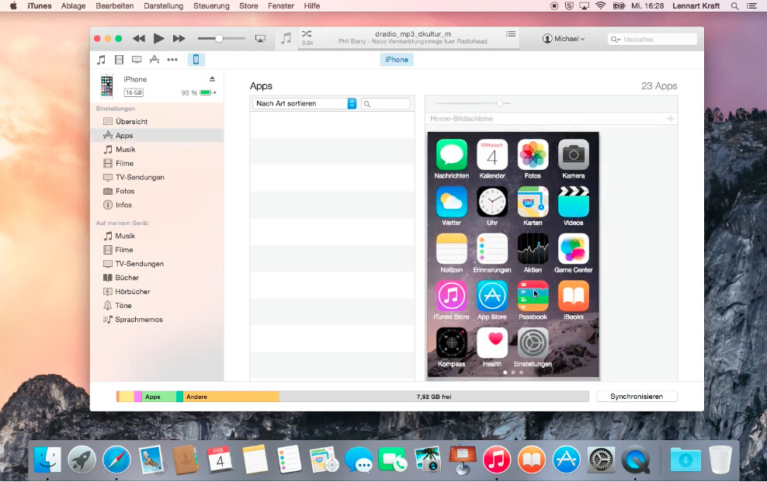This screenshot has width=767, height=482.
Task: Open the 'Nach Art sortieren' dropdown
Action: point(303,102)
